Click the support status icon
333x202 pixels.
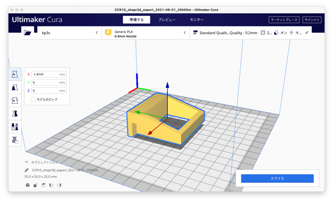pyautogui.click(x=276, y=33)
